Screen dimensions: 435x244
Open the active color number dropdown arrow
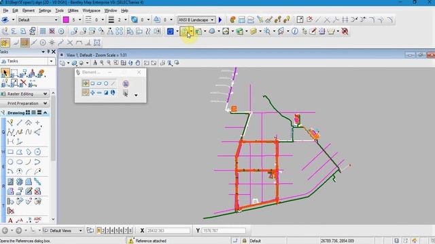pyautogui.click(x=80, y=20)
